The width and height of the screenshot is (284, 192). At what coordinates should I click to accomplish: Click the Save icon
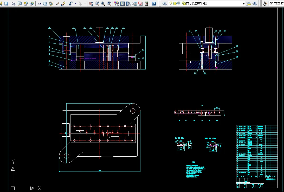6,4
